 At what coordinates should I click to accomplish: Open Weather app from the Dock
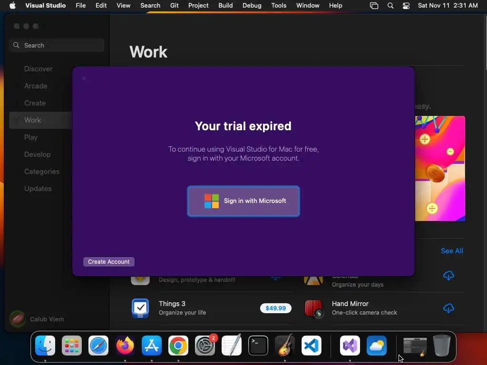(x=377, y=346)
